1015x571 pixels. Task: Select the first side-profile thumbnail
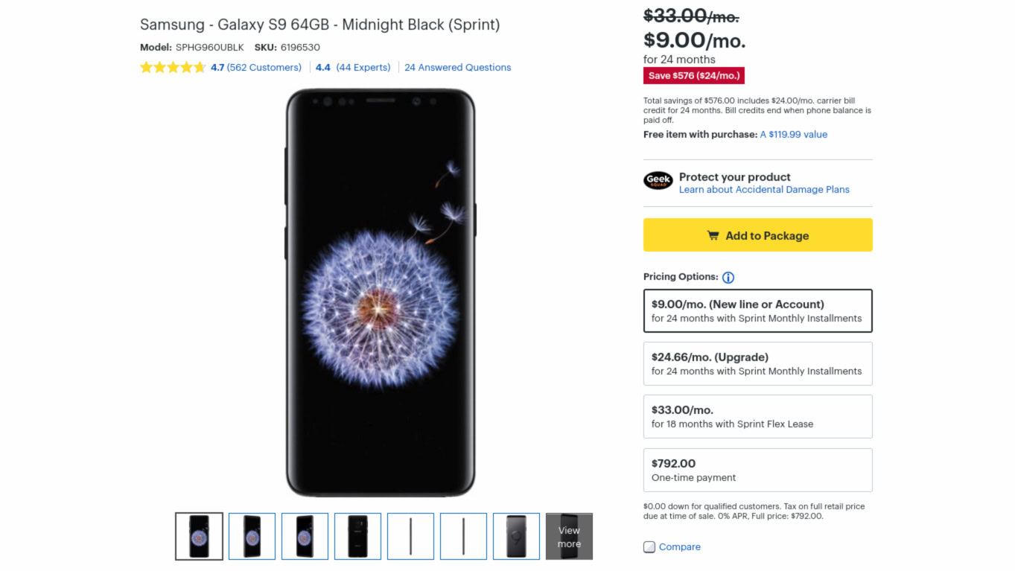tap(410, 536)
